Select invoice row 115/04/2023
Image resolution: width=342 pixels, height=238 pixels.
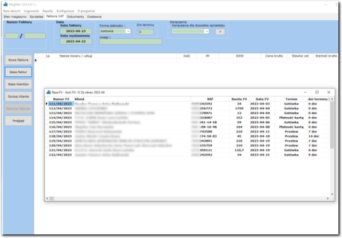(x=188, y=122)
